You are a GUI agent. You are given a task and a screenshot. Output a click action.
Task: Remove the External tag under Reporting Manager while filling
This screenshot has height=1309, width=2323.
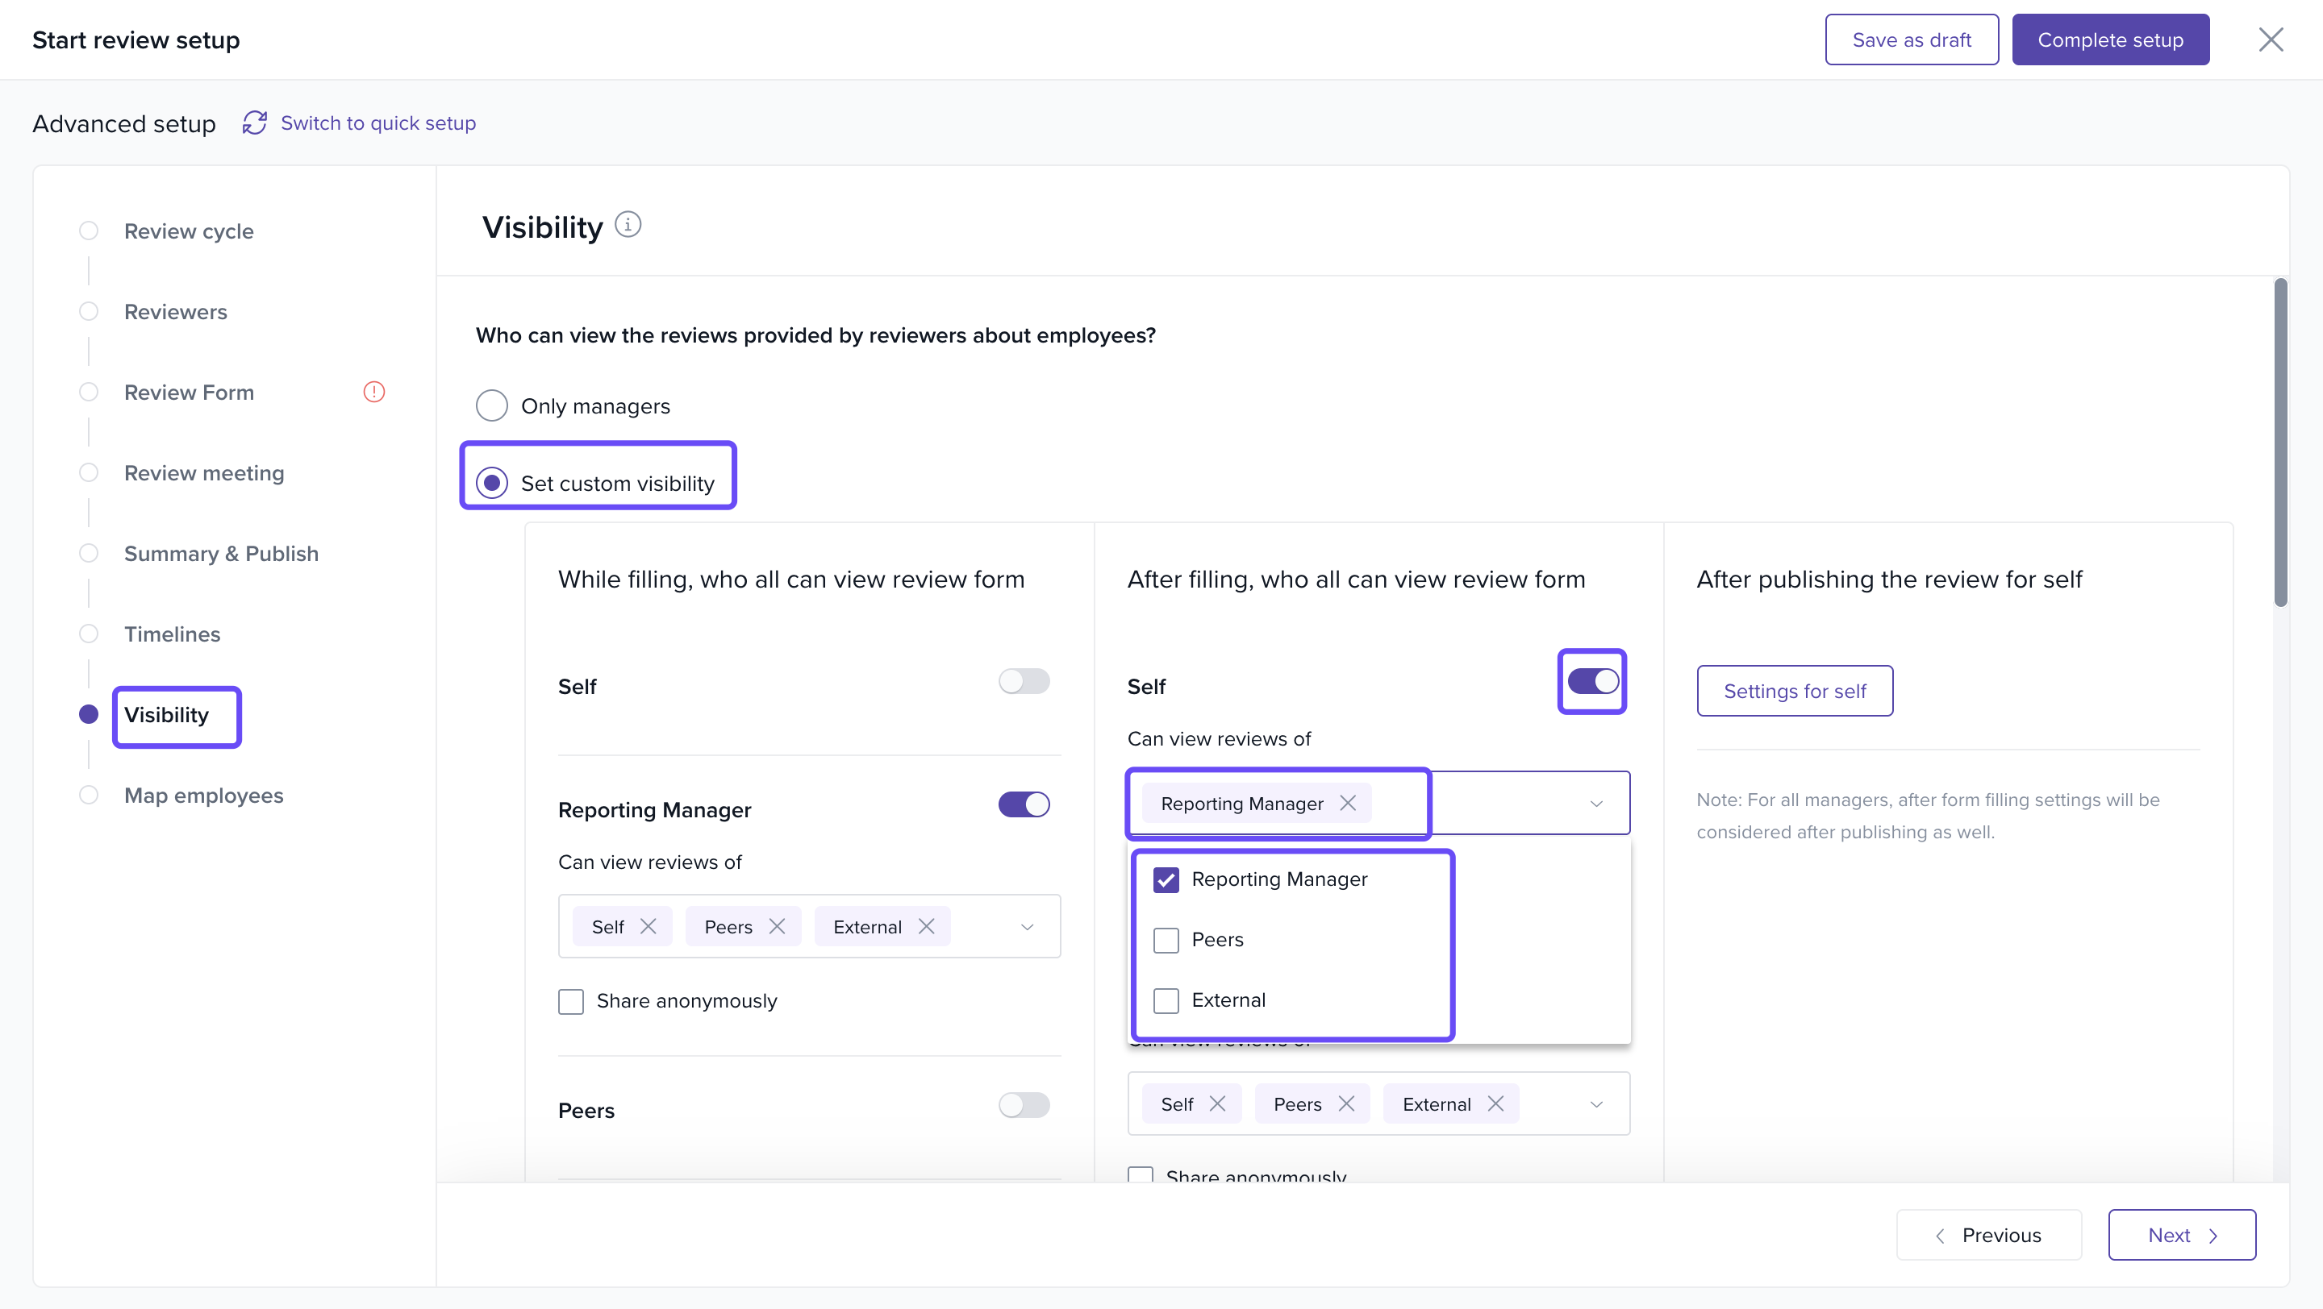click(926, 926)
